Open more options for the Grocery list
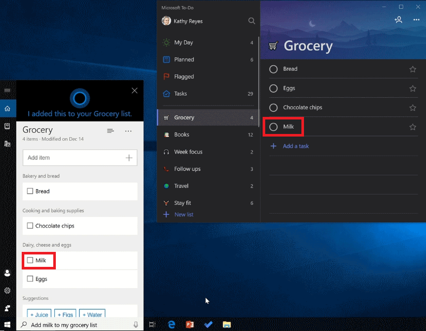 click(x=417, y=20)
